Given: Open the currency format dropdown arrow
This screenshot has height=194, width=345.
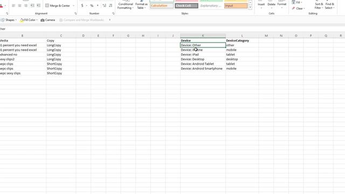Looking at the screenshot, I should pos(86,5).
